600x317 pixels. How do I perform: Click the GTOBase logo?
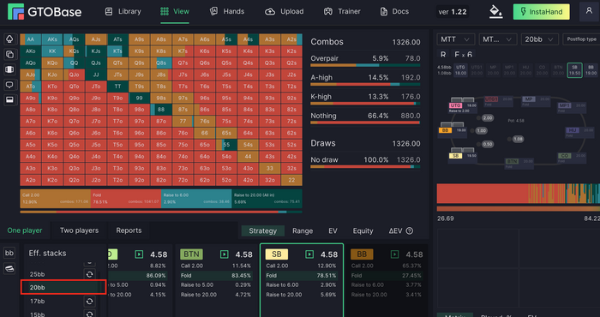[45, 11]
